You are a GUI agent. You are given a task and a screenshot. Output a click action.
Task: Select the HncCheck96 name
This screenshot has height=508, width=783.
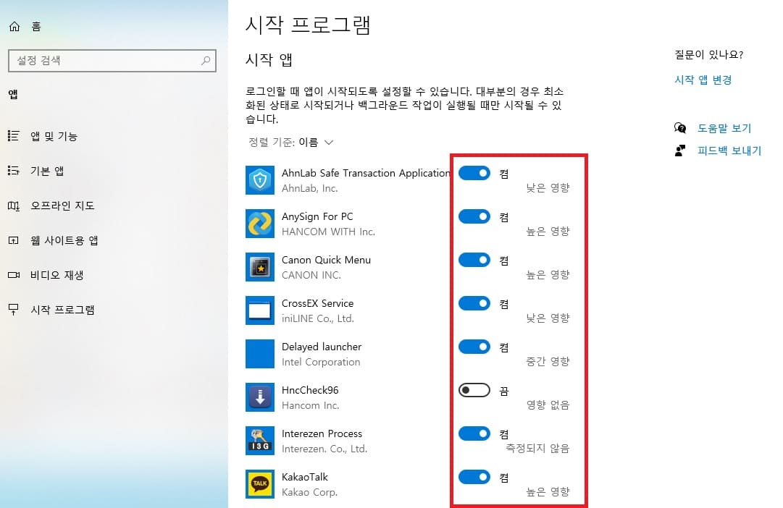pyautogui.click(x=310, y=390)
